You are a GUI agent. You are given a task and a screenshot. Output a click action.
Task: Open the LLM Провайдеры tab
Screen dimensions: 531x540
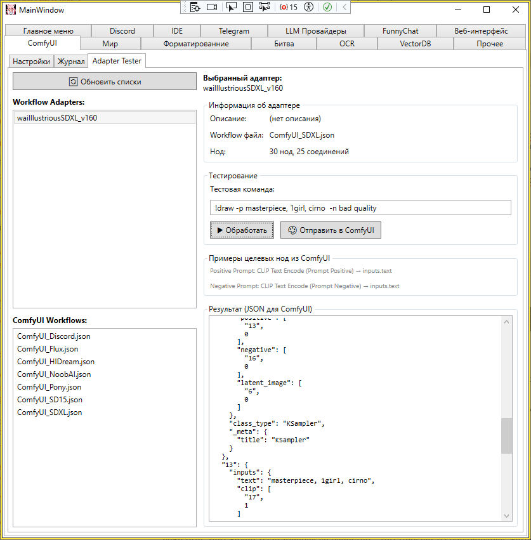316,31
